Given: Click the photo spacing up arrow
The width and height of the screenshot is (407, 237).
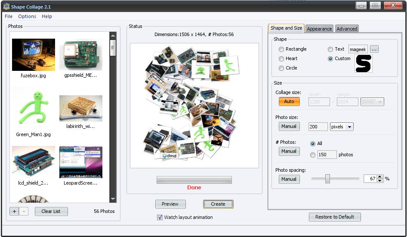Looking at the screenshot, I should (380, 177).
